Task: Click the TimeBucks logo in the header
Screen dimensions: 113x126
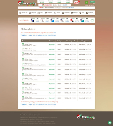Action: point(27,3)
